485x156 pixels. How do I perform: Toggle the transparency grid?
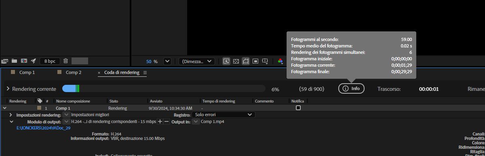tap(236, 61)
